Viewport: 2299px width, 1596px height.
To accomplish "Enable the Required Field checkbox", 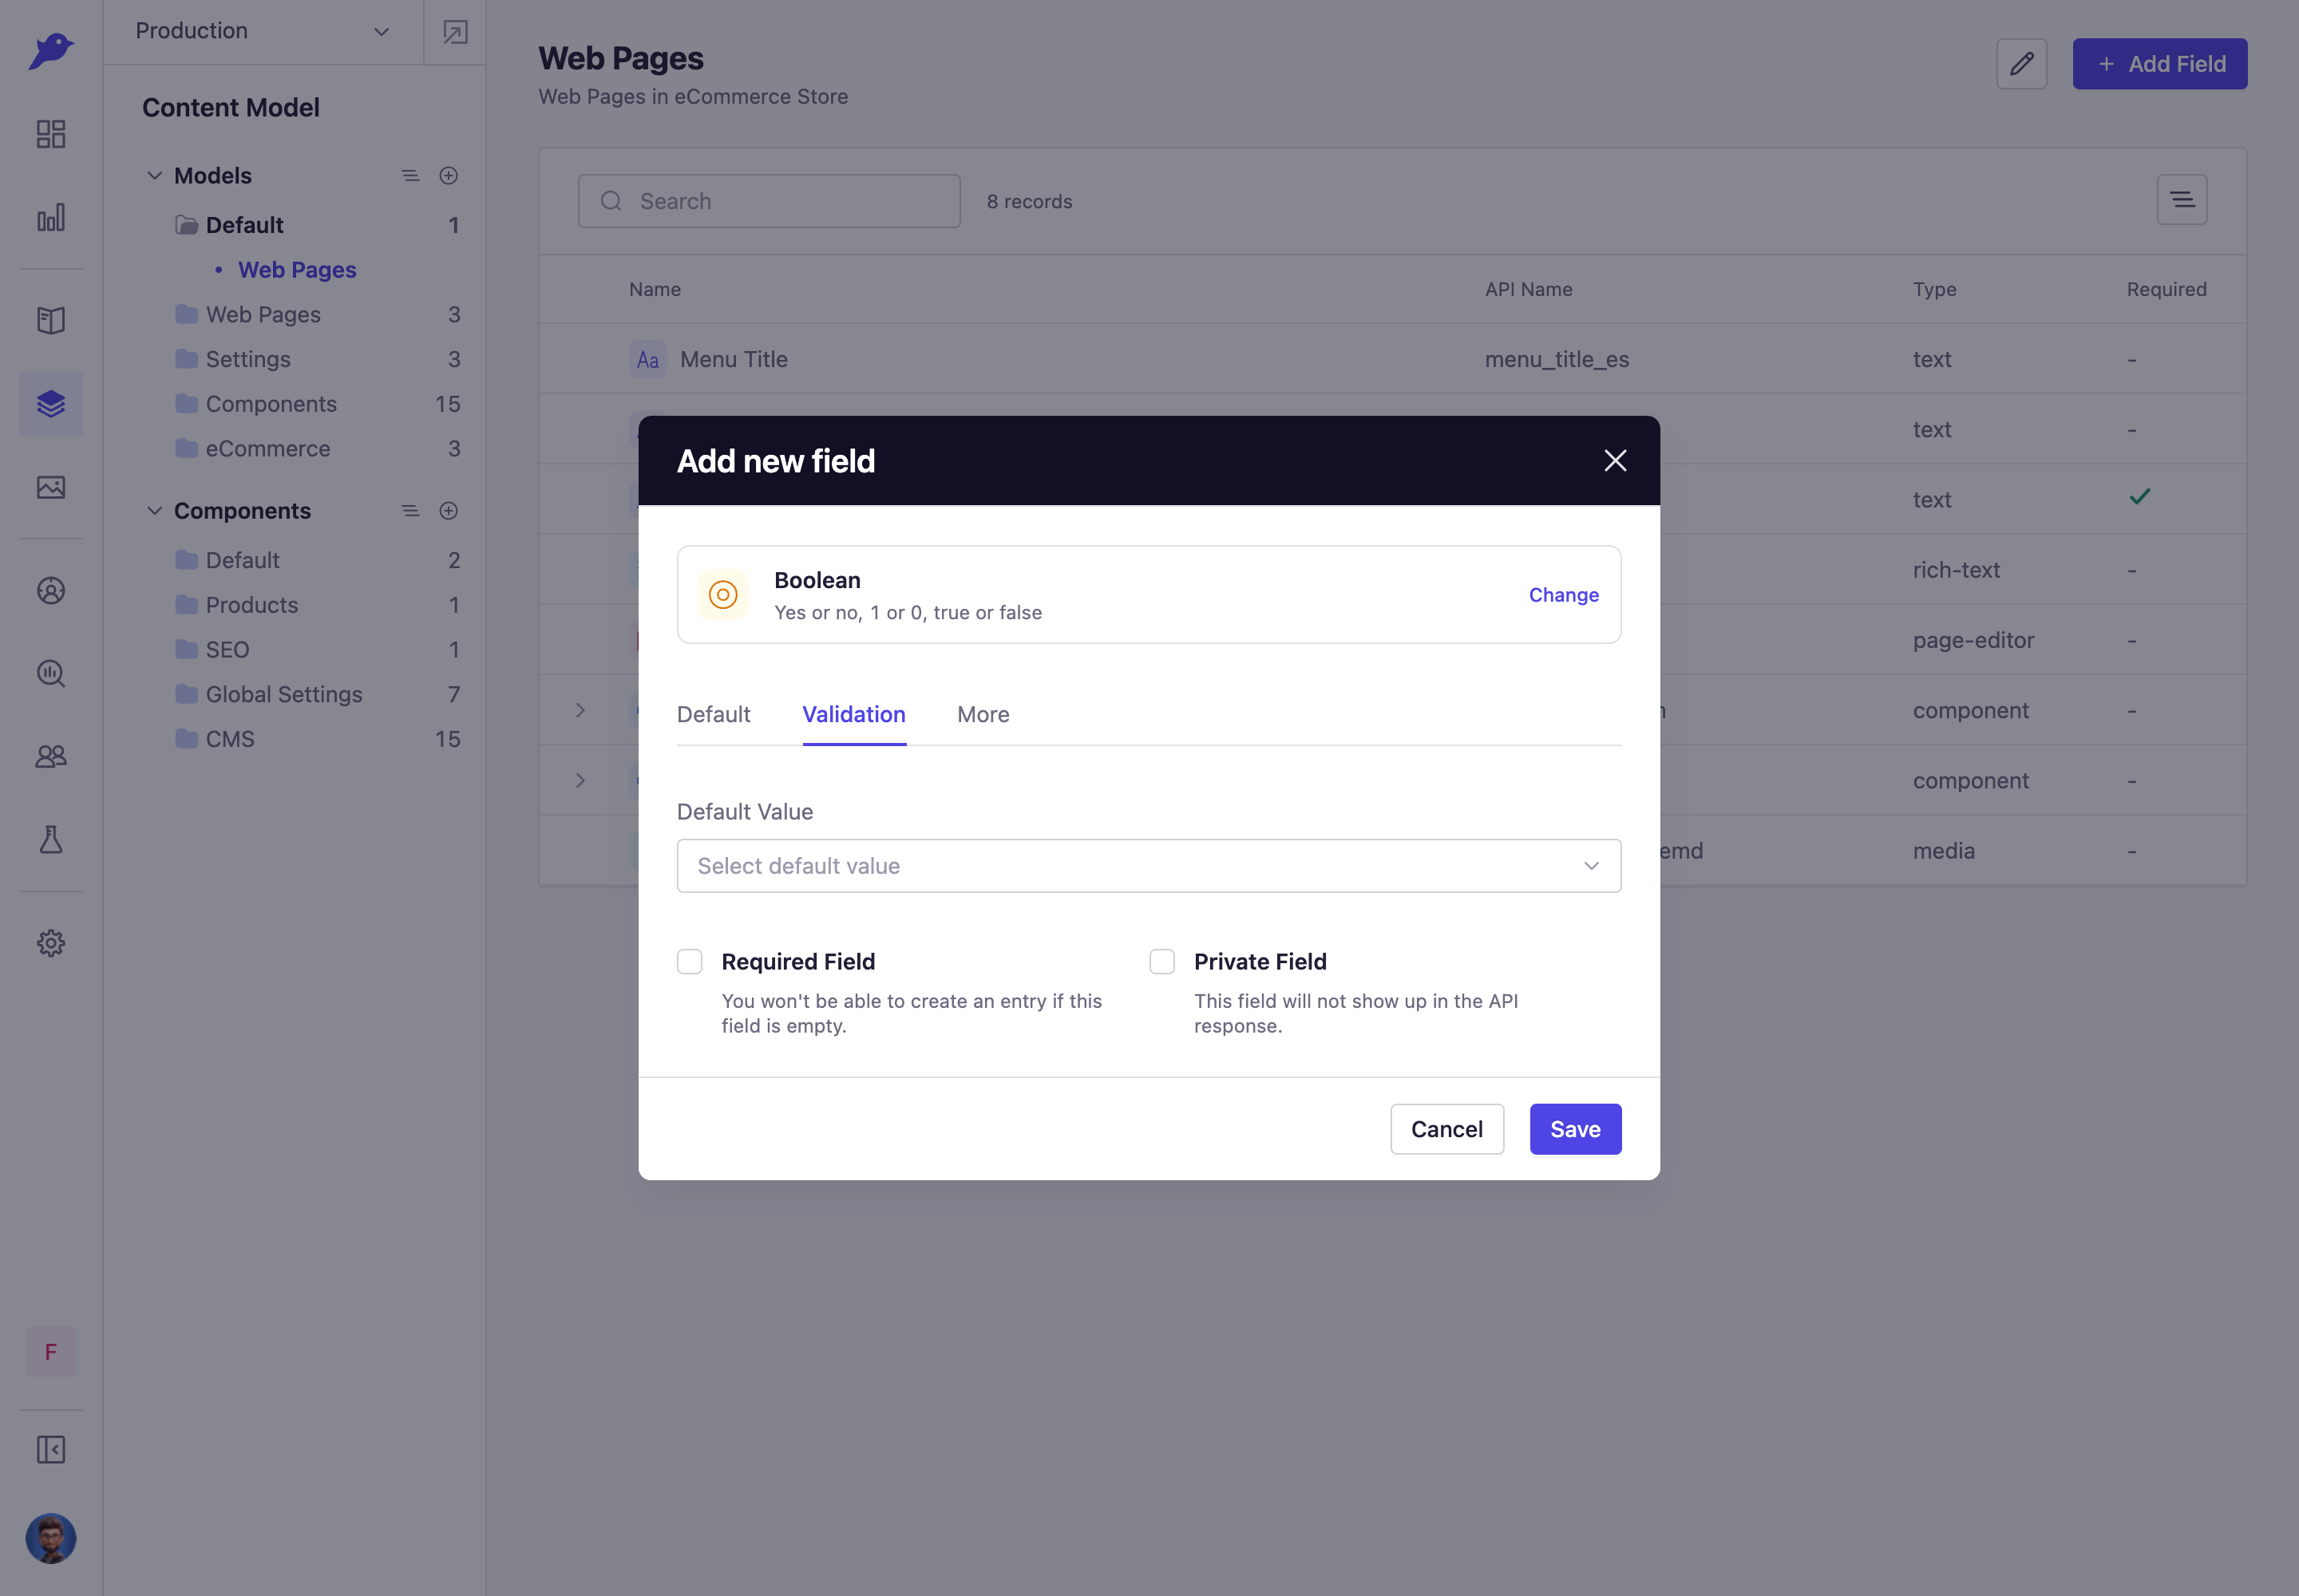I will 689,962.
